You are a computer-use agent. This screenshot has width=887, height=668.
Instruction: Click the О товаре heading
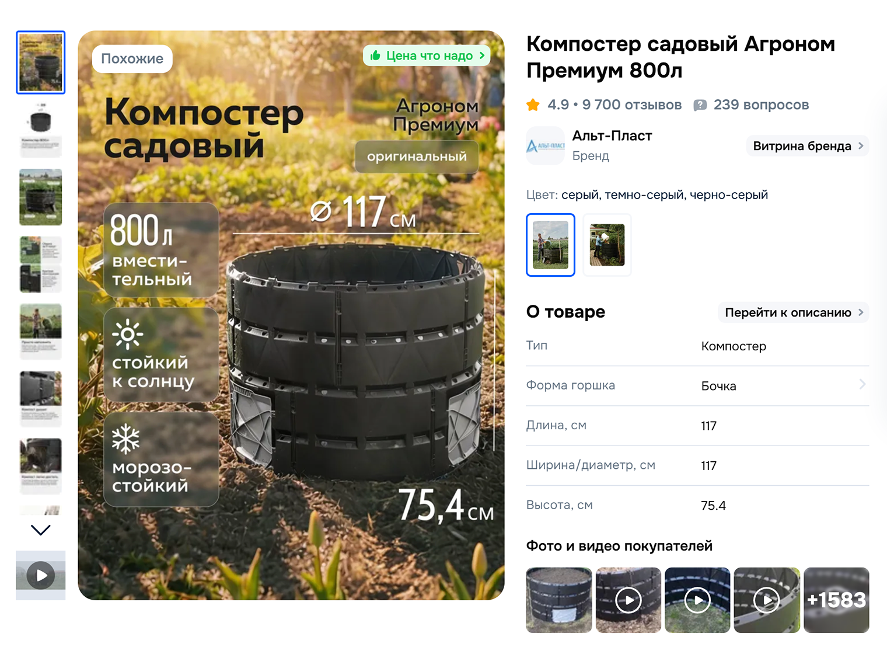click(x=565, y=312)
